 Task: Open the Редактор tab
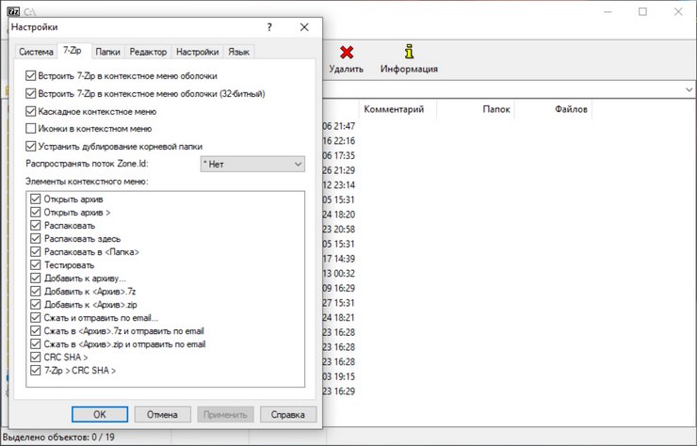point(148,52)
